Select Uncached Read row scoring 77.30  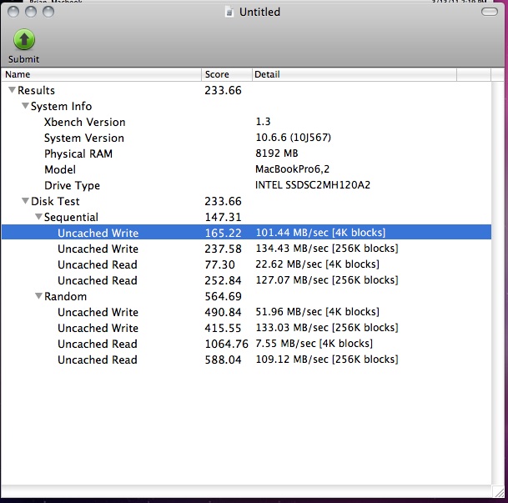(246, 264)
